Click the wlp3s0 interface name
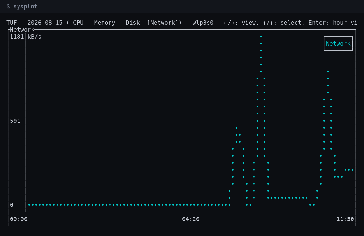The image size is (364, 236). pyautogui.click(x=203, y=23)
